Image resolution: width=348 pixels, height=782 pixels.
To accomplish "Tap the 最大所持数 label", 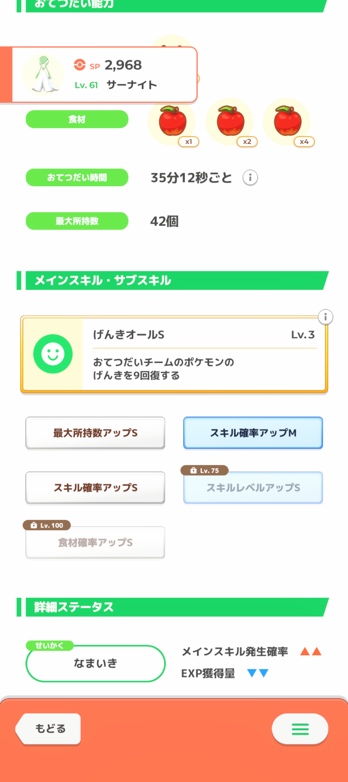I will 77,221.
